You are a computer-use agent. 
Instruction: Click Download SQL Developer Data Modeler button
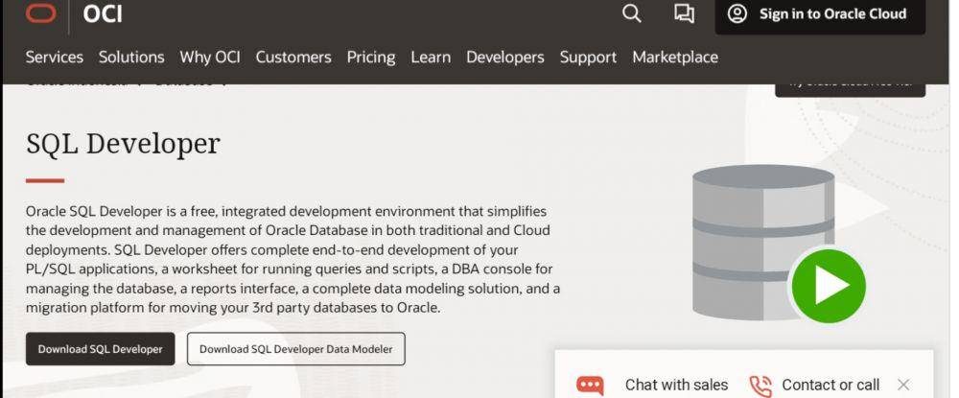(296, 349)
